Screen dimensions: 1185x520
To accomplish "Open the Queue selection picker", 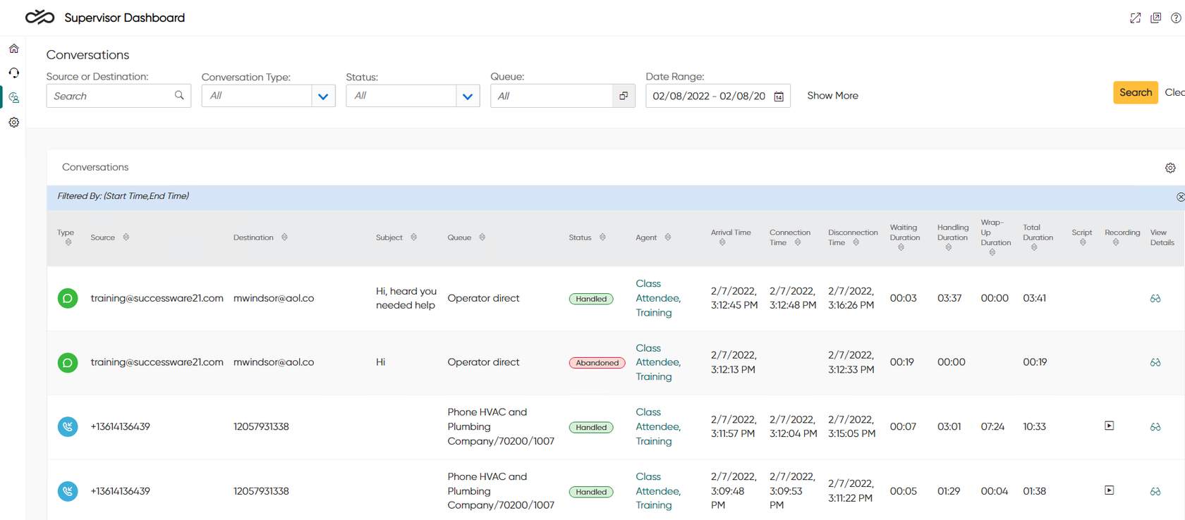I will tap(624, 96).
